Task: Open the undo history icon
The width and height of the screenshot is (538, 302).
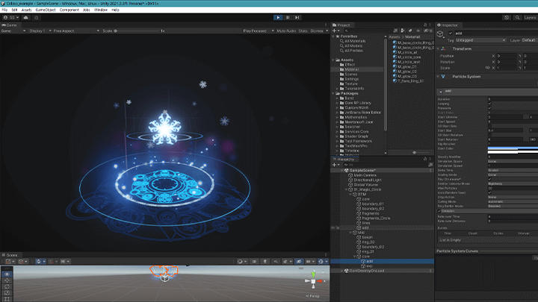Action: point(507,17)
